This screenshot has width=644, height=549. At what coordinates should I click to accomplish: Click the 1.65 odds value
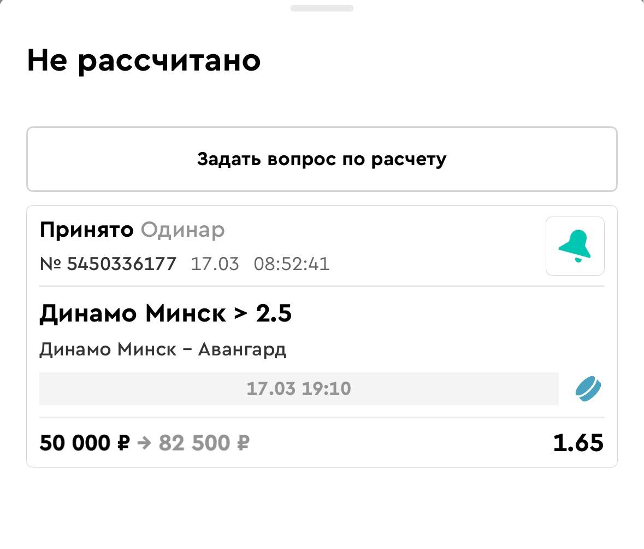(x=578, y=443)
